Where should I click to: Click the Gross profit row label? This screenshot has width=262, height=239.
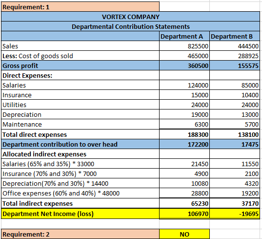[80, 65]
